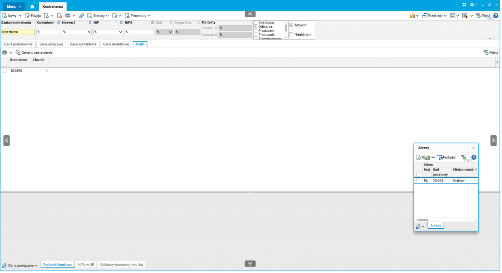Viewport: 502px width, 273px height.
Task: Click the search icon at Adresy panel bottom
Action: coord(418,226)
